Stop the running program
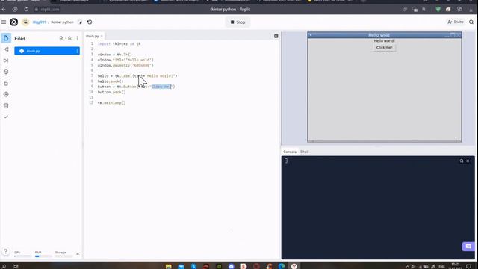The height and width of the screenshot is (269, 478). point(238,22)
